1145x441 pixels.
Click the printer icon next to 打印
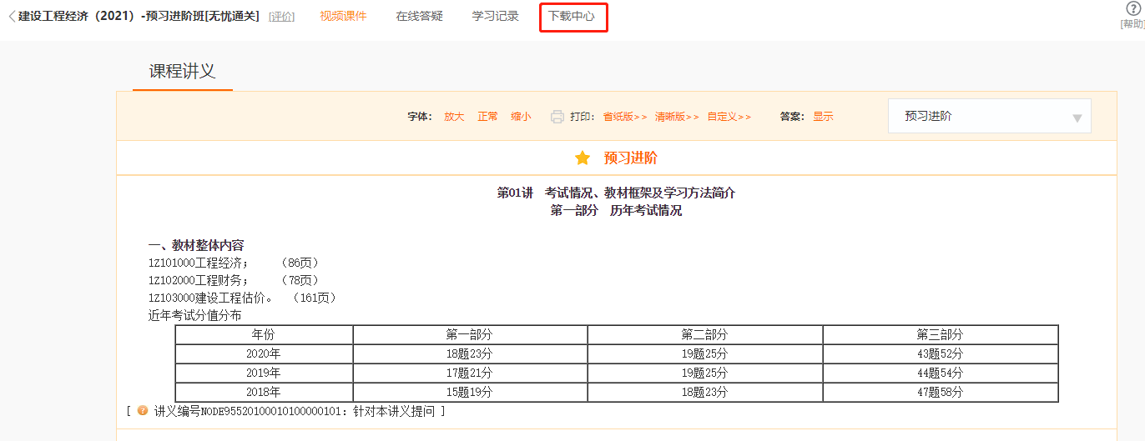pos(557,117)
